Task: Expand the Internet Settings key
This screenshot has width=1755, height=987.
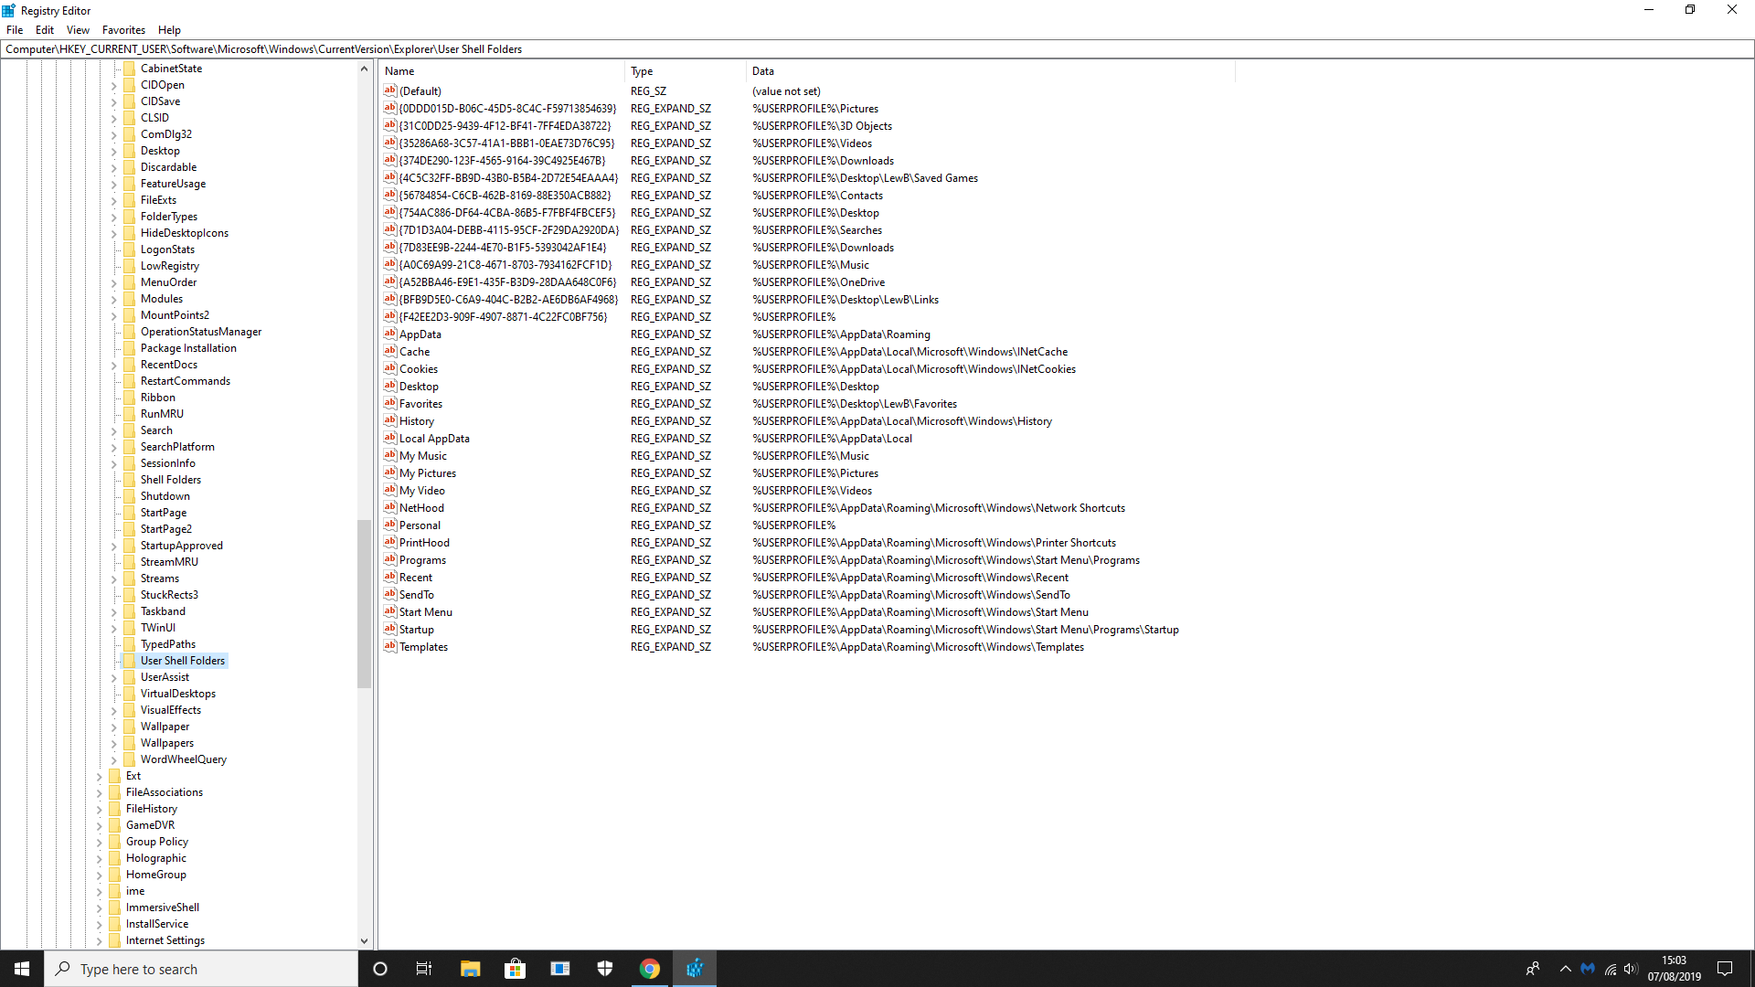Action: tap(100, 940)
